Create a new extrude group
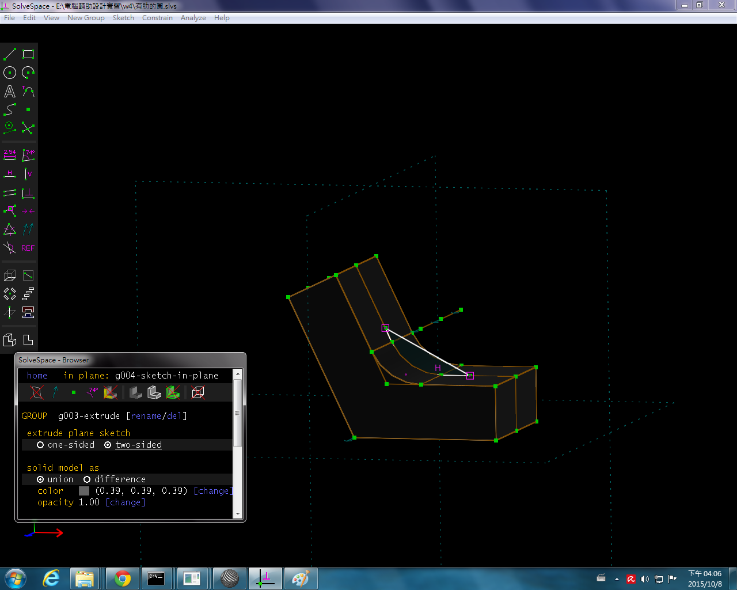Viewport: 737px width, 590px height. click(x=10, y=275)
